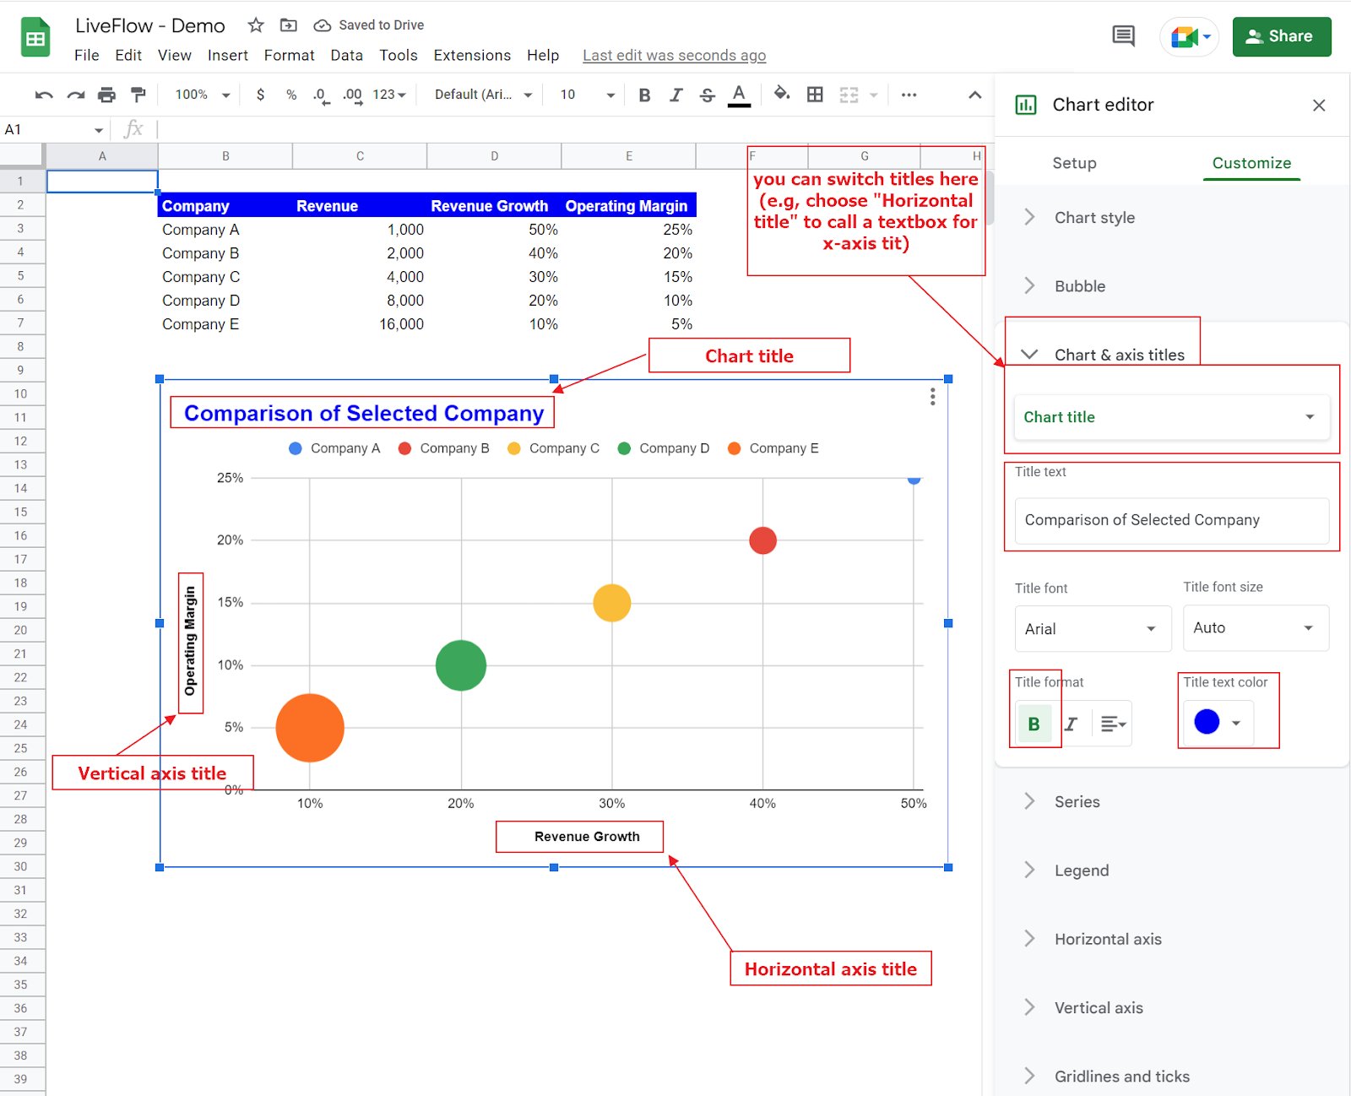This screenshot has height=1096, width=1351.
Task: Open the title alignment options in chart editor
Action: 1113,724
